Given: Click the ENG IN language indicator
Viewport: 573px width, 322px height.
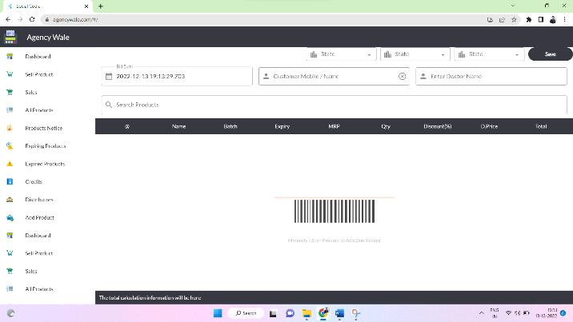Looking at the screenshot, I should tap(495, 313).
